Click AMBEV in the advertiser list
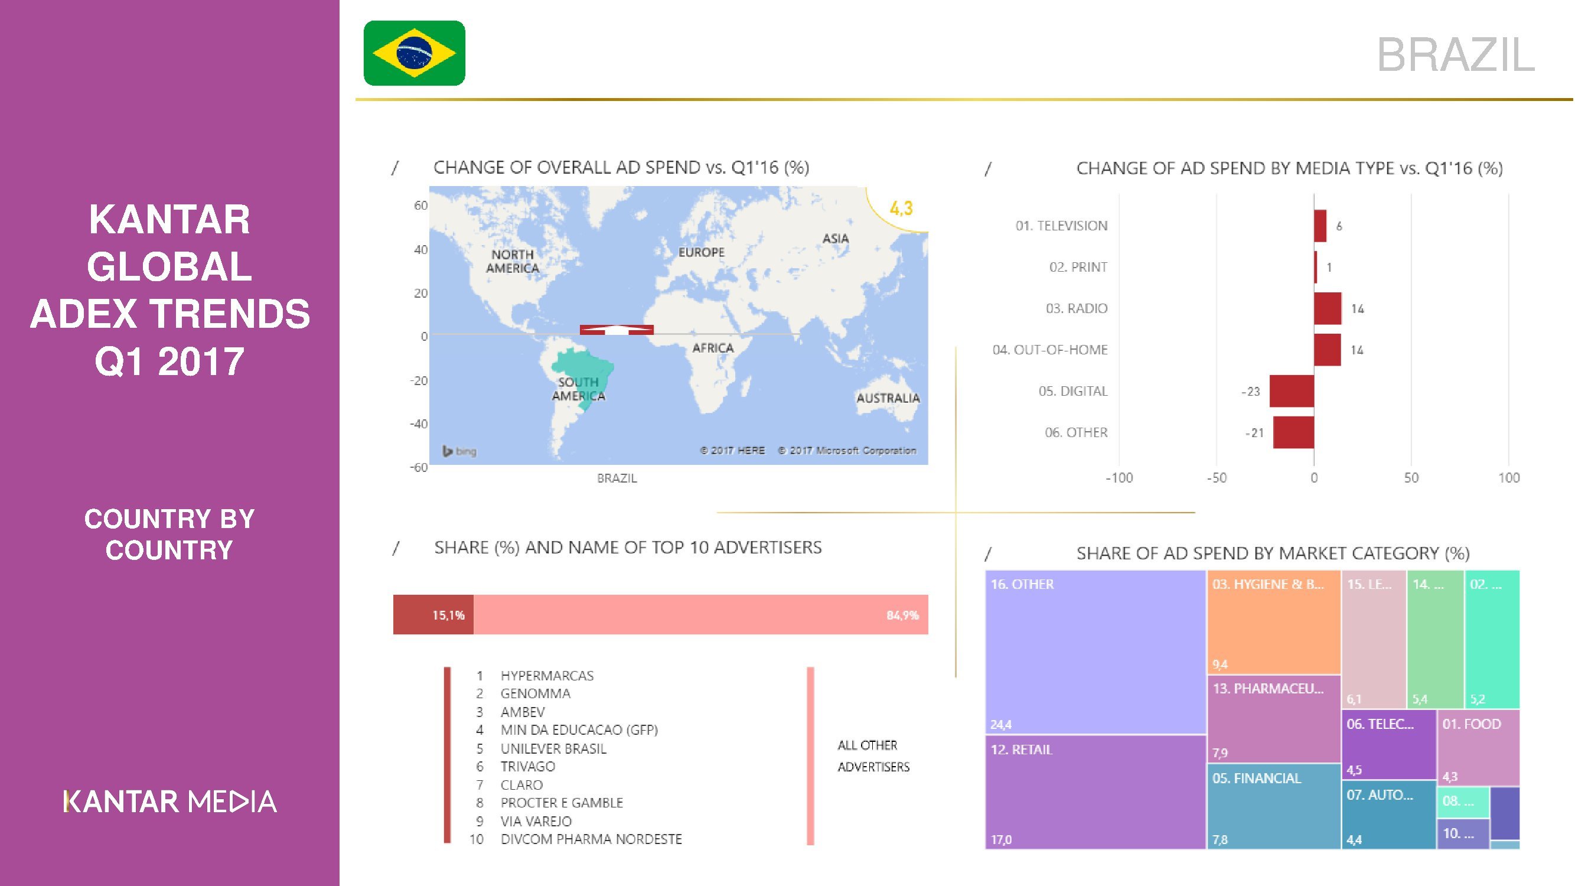Image resolution: width=1575 pixels, height=886 pixels. click(522, 712)
